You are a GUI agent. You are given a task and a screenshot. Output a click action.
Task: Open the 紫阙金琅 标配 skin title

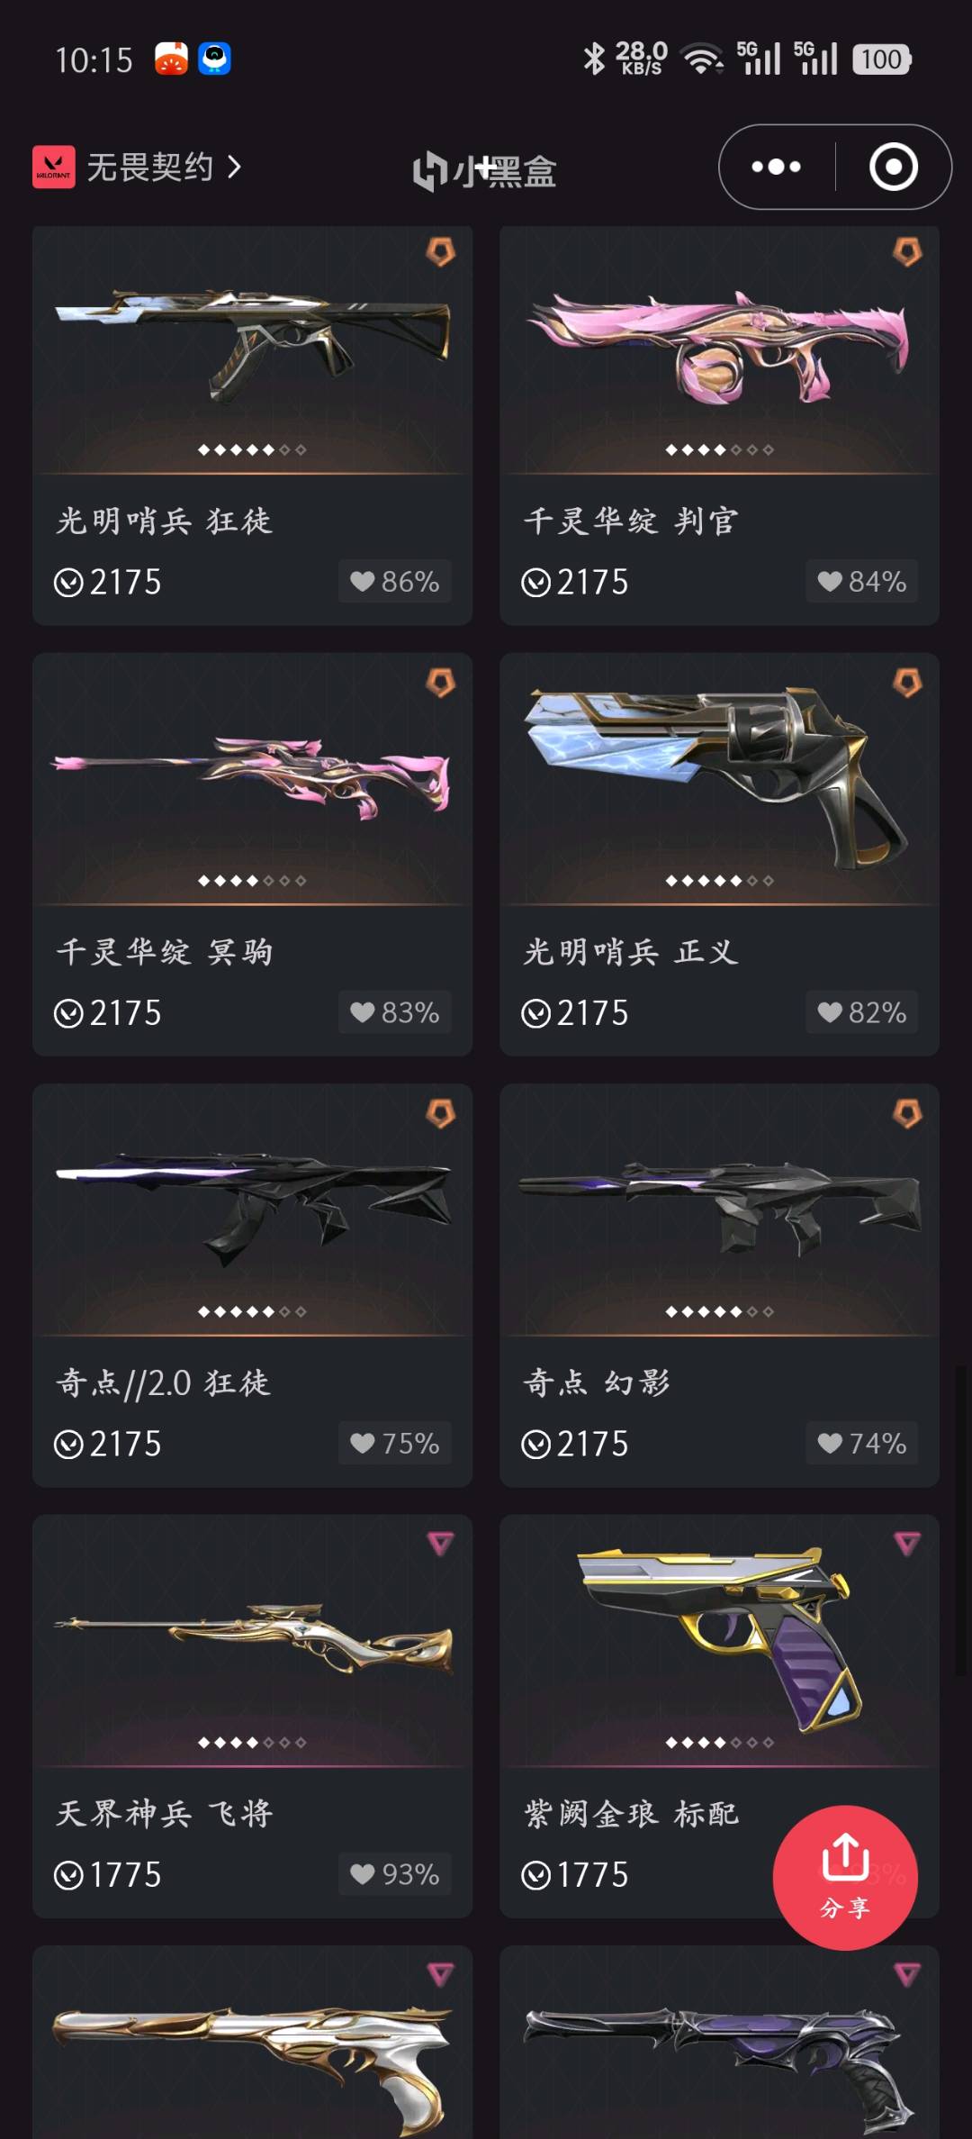(x=632, y=1813)
